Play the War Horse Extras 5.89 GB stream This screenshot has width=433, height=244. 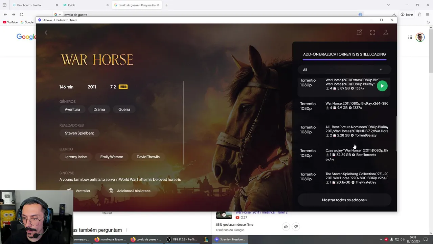pos(382,86)
